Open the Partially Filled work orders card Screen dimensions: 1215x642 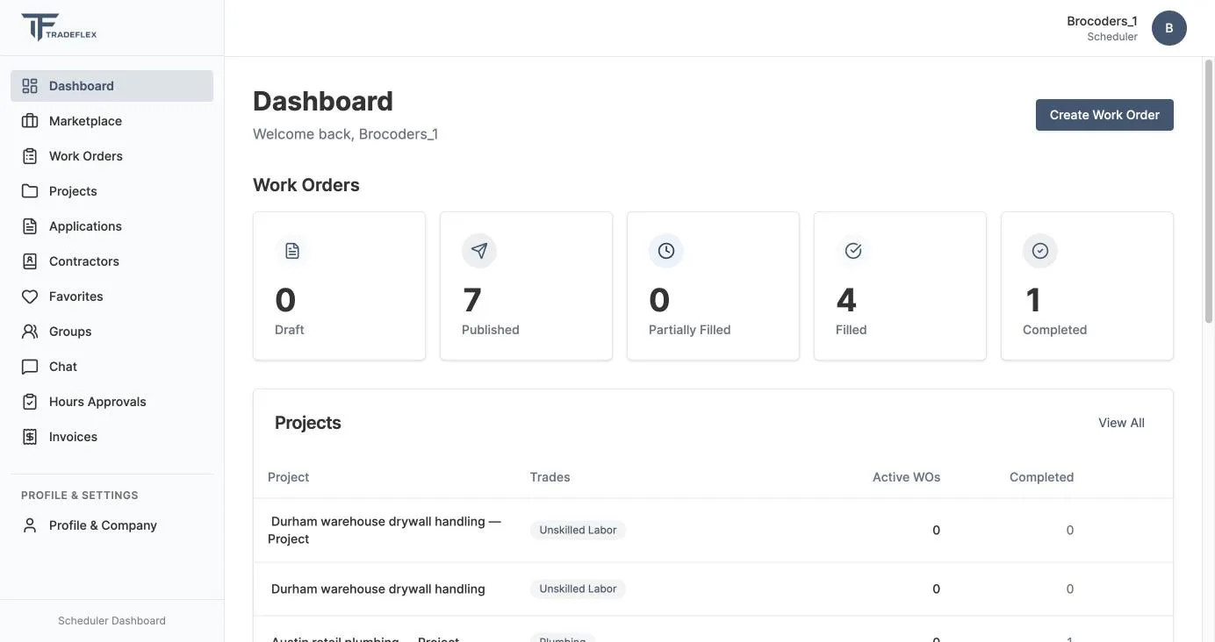tap(713, 286)
